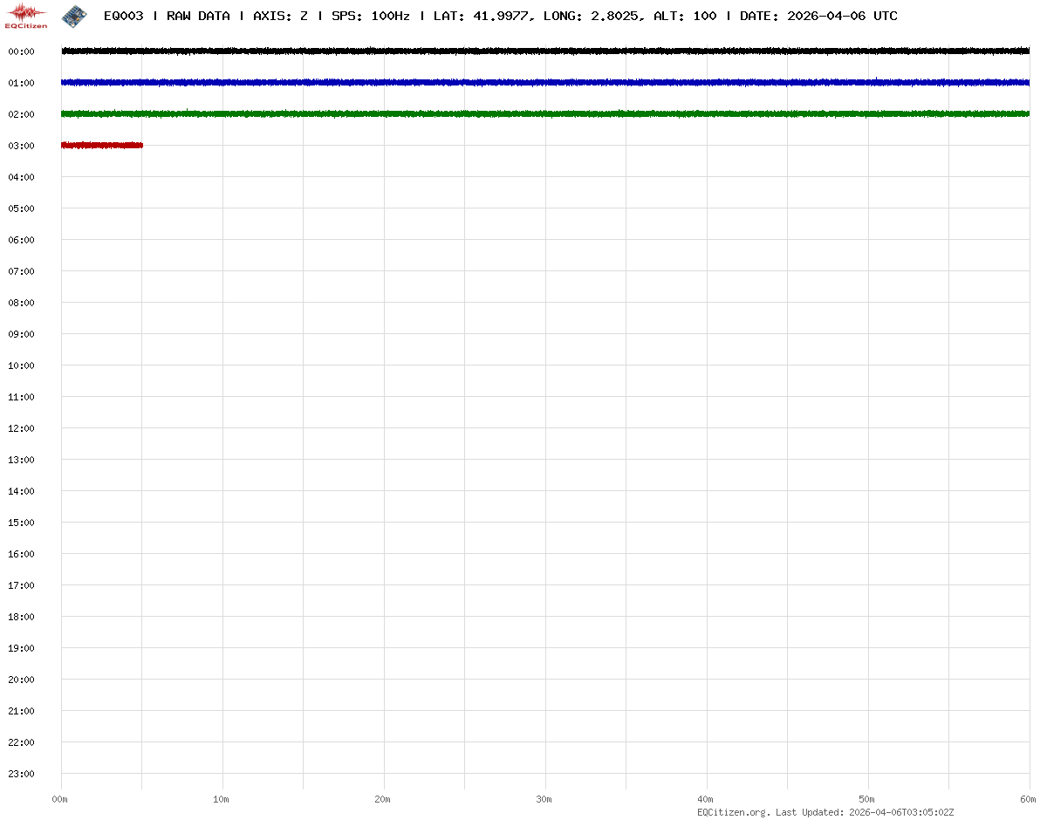The height and width of the screenshot is (820, 1047).
Task: Click the 00m minute axis label
Action: [x=60, y=799]
